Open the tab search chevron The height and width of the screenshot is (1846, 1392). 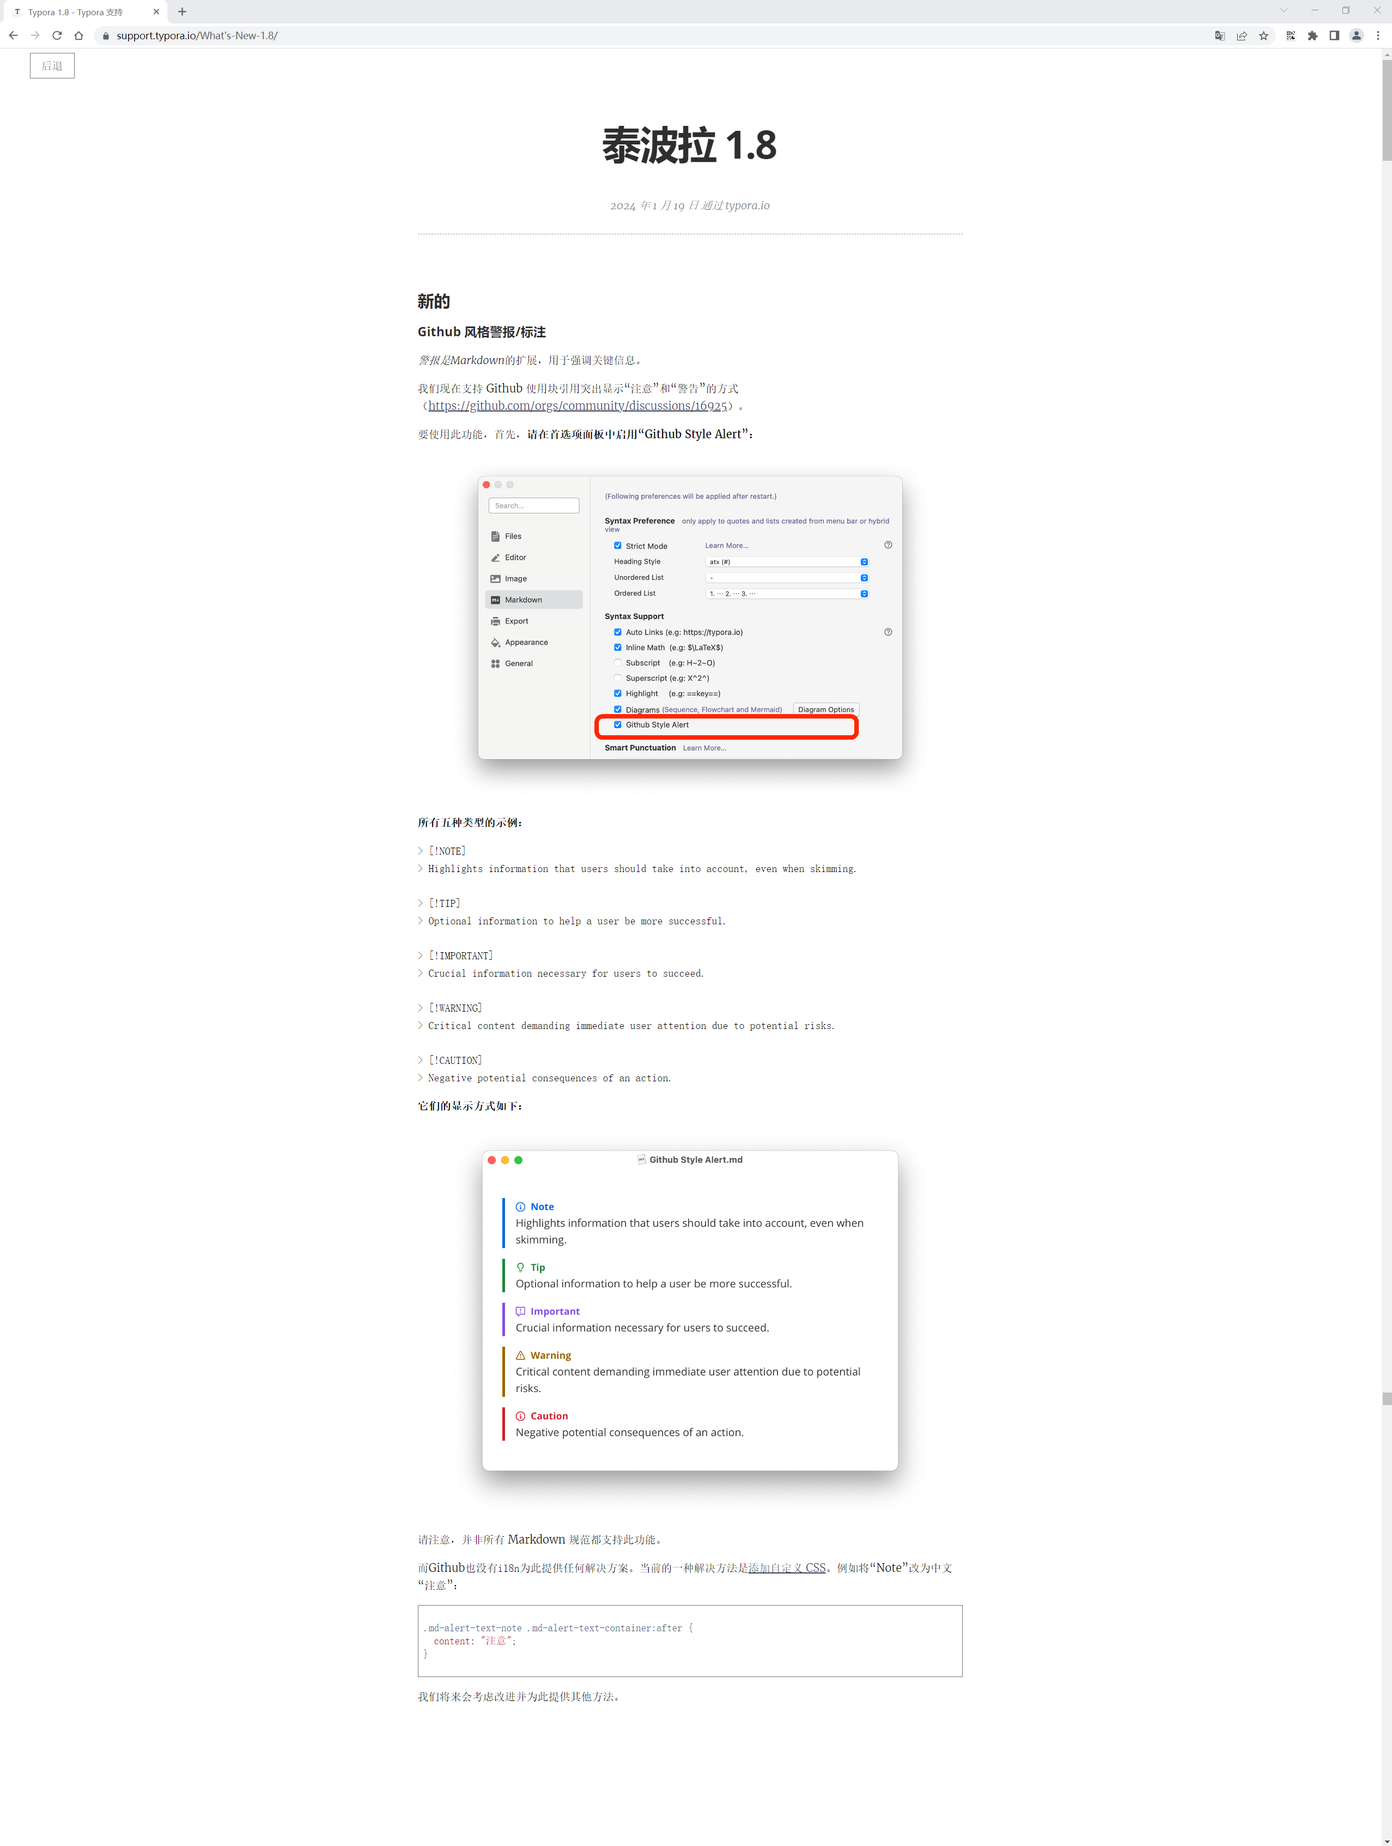coord(1284,11)
